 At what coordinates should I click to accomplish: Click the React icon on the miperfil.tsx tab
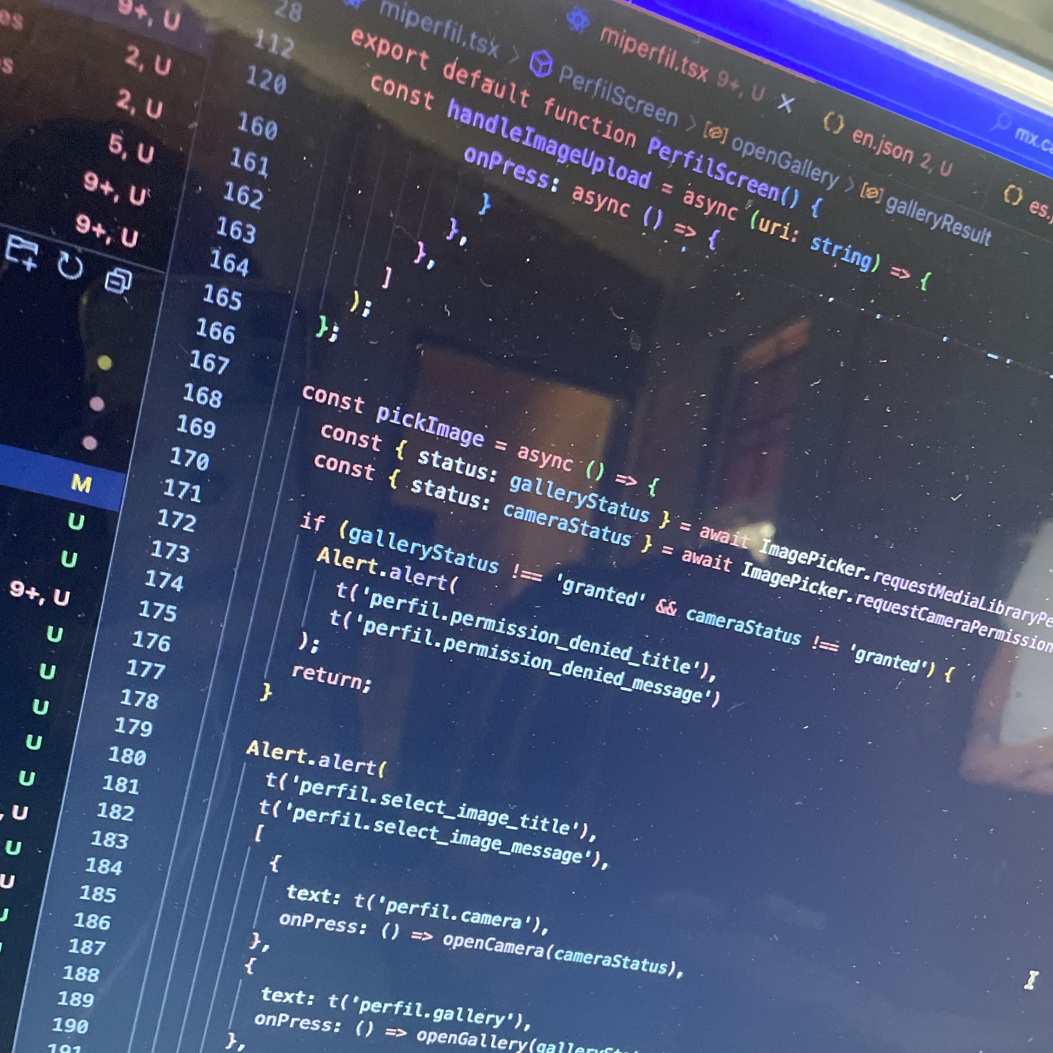click(578, 19)
